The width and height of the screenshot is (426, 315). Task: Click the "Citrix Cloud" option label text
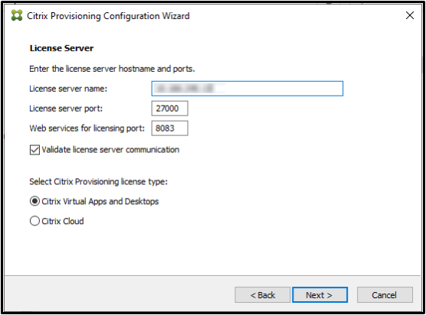[63, 221]
